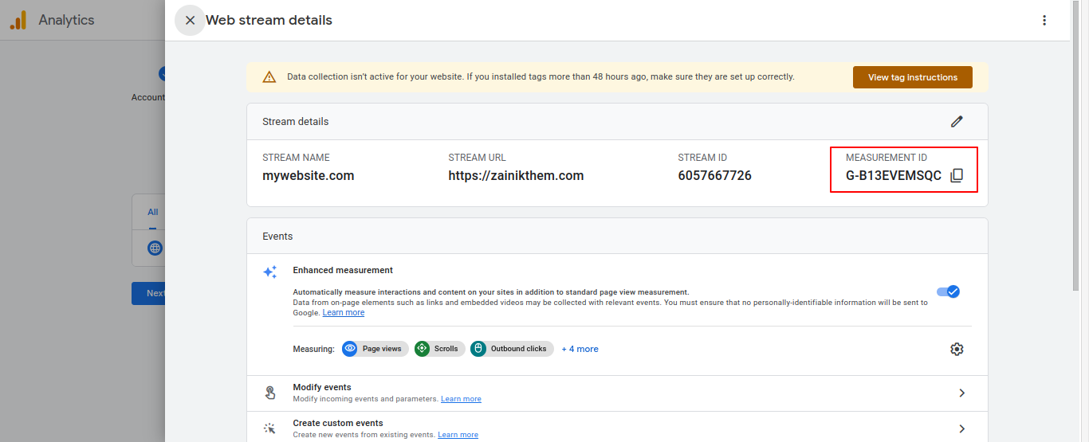Click the Page views chip
Image resolution: width=1089 pixels, height=442 pixels.
(375, 349)
